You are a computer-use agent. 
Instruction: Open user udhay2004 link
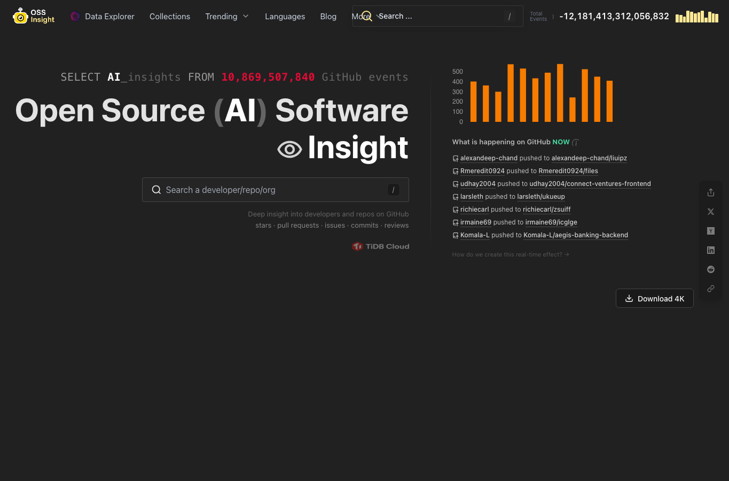478,184
